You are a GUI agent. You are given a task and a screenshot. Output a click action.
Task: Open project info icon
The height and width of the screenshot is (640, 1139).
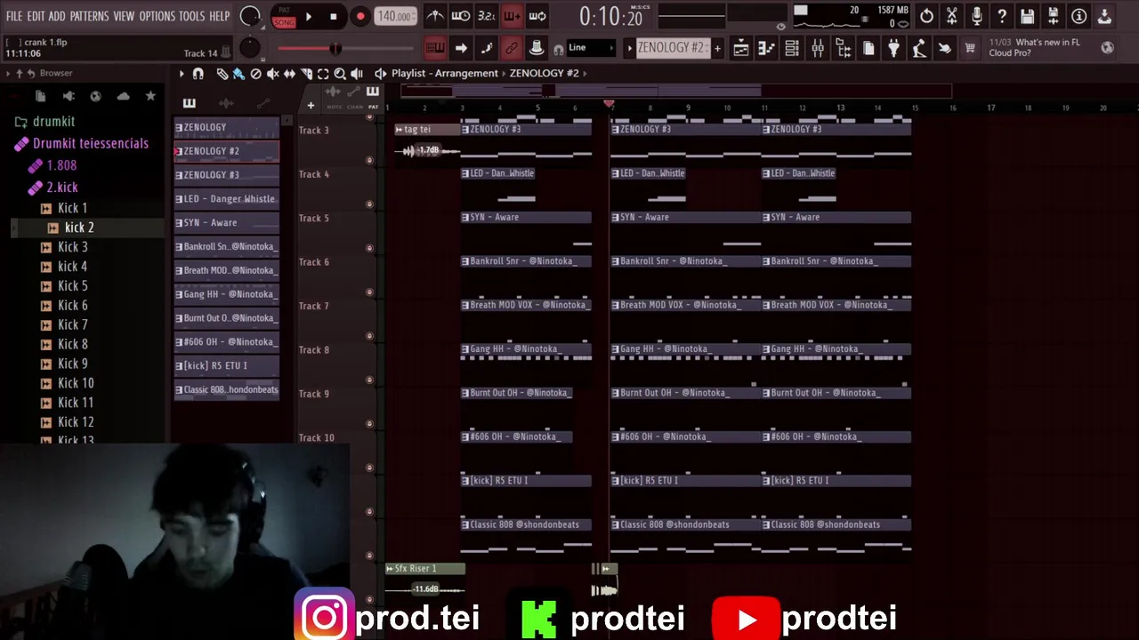pos(1078,16)
